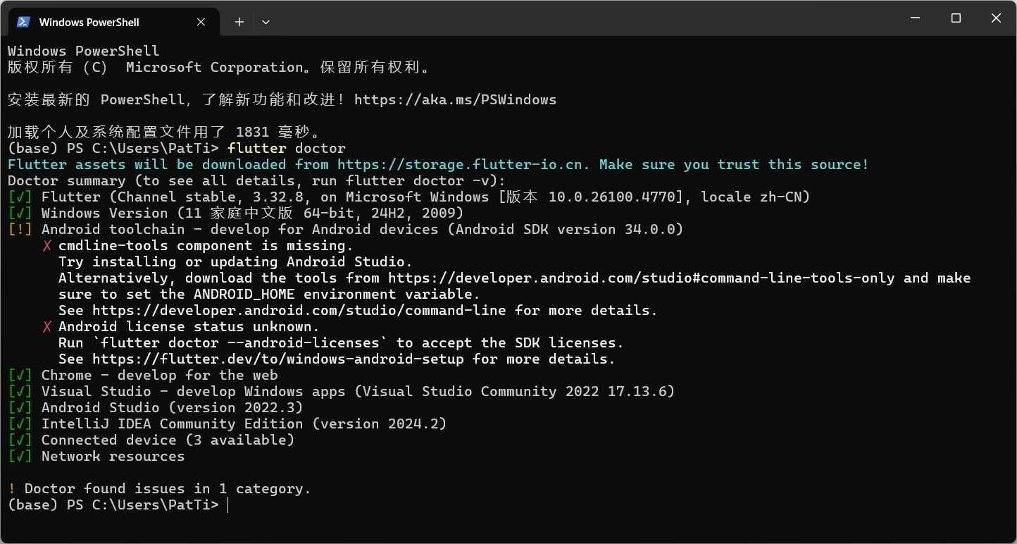Close the Windows PowerShell tab
1017x544 pixels.
coord(201,22)
